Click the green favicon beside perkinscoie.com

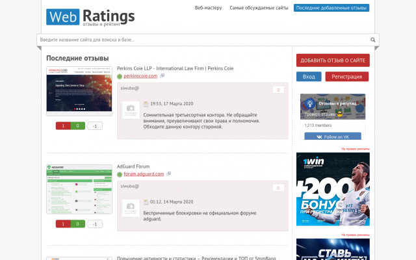click(120, 77)
